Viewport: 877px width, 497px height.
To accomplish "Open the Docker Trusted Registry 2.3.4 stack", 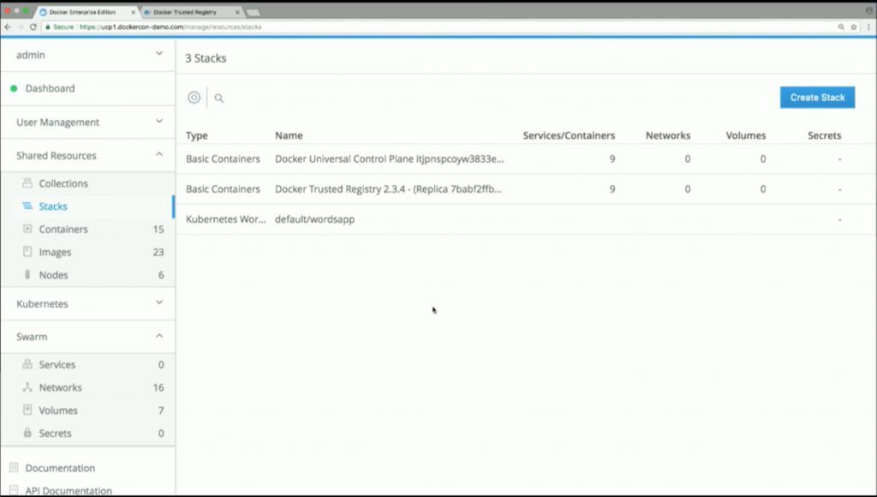I will point(388,189).
